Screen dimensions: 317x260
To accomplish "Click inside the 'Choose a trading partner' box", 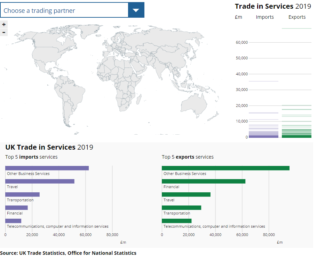I will 64,10.
